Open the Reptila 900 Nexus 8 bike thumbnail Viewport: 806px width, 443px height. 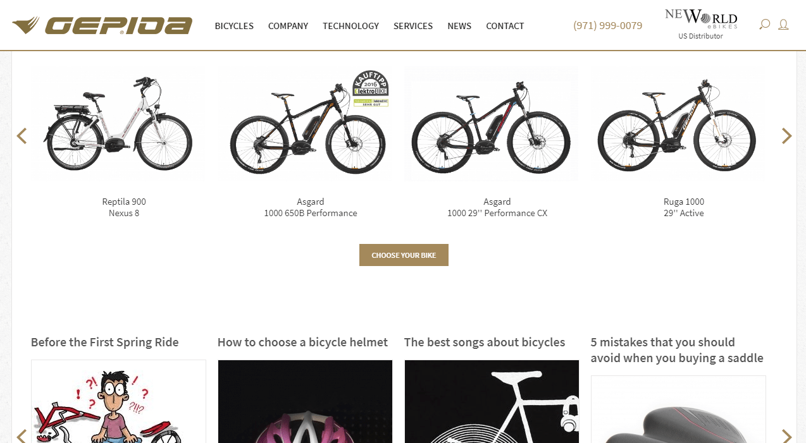[x=118, y=124]
